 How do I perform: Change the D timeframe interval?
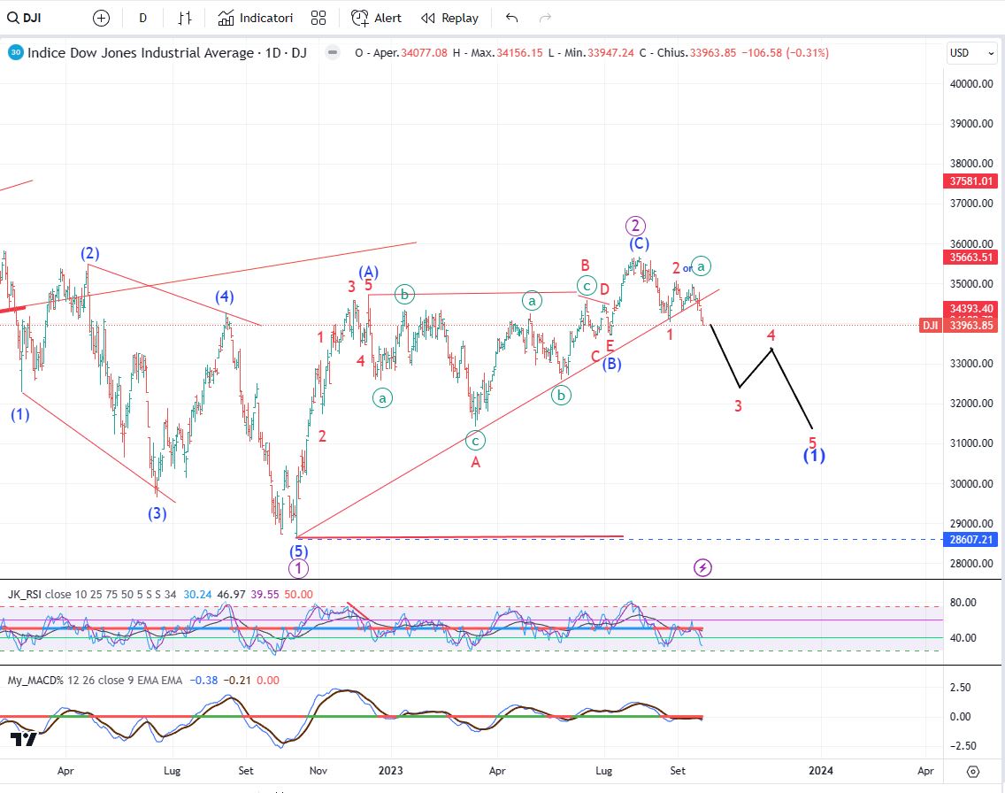coord(143,18)
